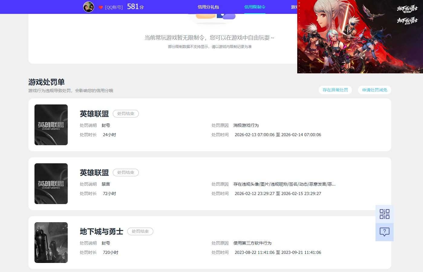Image resolution: width=423 pixels, height=272 pixels.
Task: Click 存在异常处罚 button
Action: (x=335, y=90)
